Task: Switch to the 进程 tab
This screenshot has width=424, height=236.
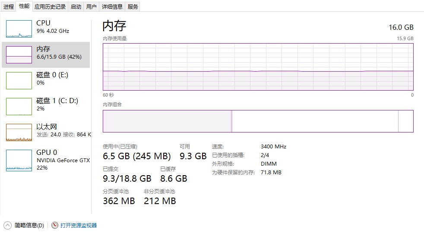Action: (9, 6)
